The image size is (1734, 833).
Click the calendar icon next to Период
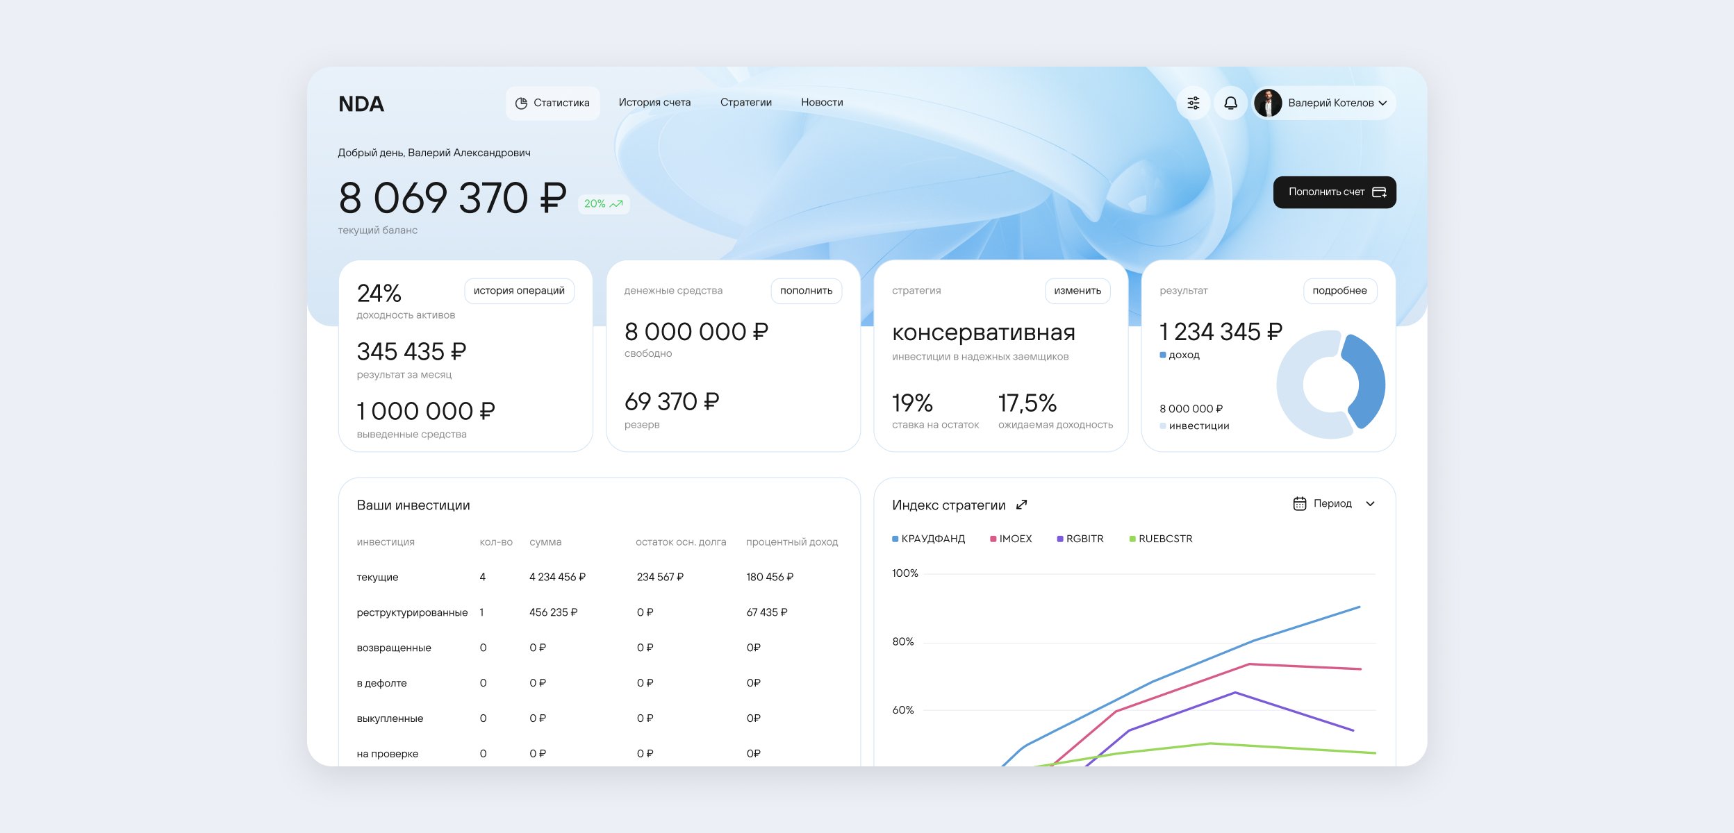point(1299,504)
